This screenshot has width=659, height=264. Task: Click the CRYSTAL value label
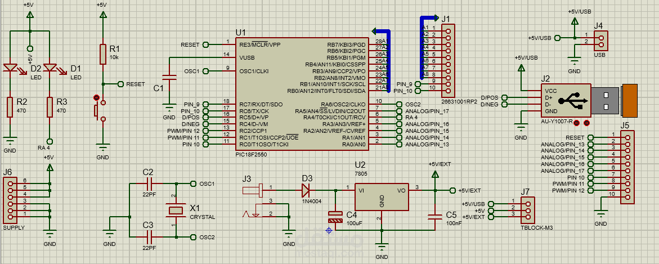click(x=202, y=217)
